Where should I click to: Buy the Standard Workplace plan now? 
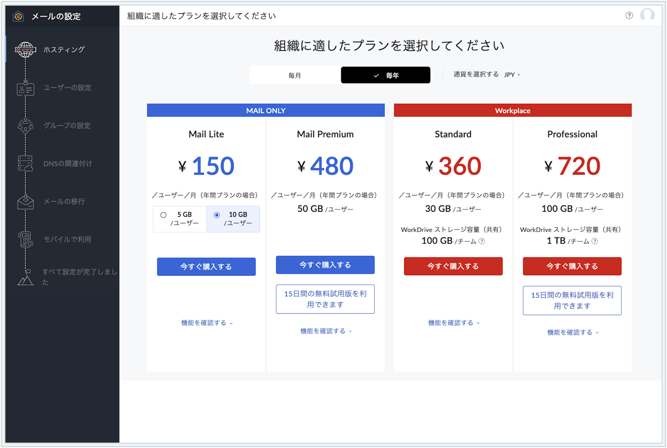pyautogui.click(x=453, y=266)
